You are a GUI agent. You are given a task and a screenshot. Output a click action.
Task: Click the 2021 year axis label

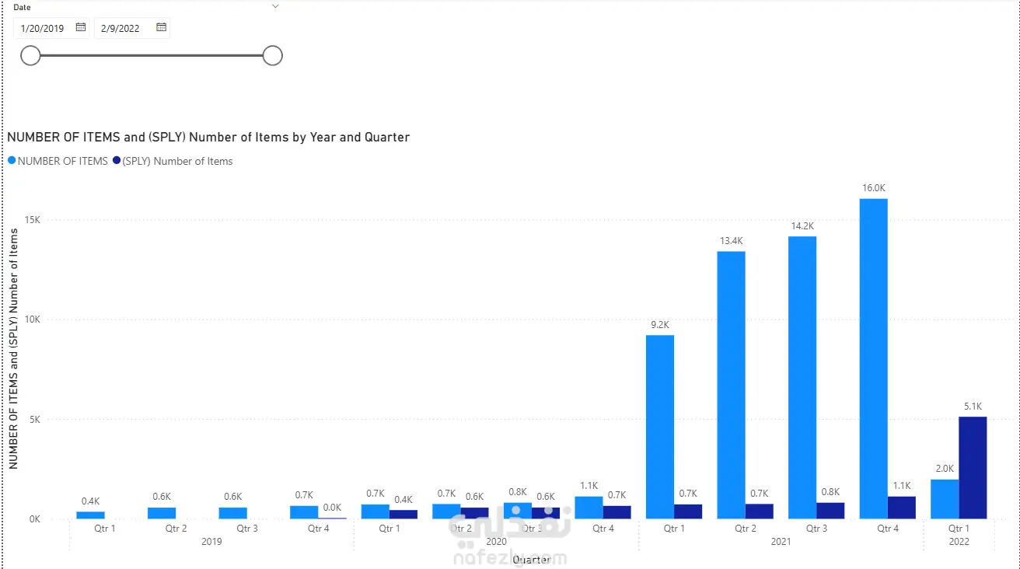click(x=781, y=542)
